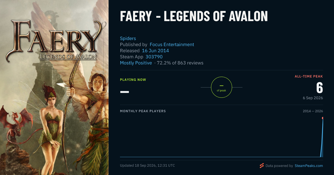Click the of peak circle indicator
334x175 pixels.
point(222,87)
